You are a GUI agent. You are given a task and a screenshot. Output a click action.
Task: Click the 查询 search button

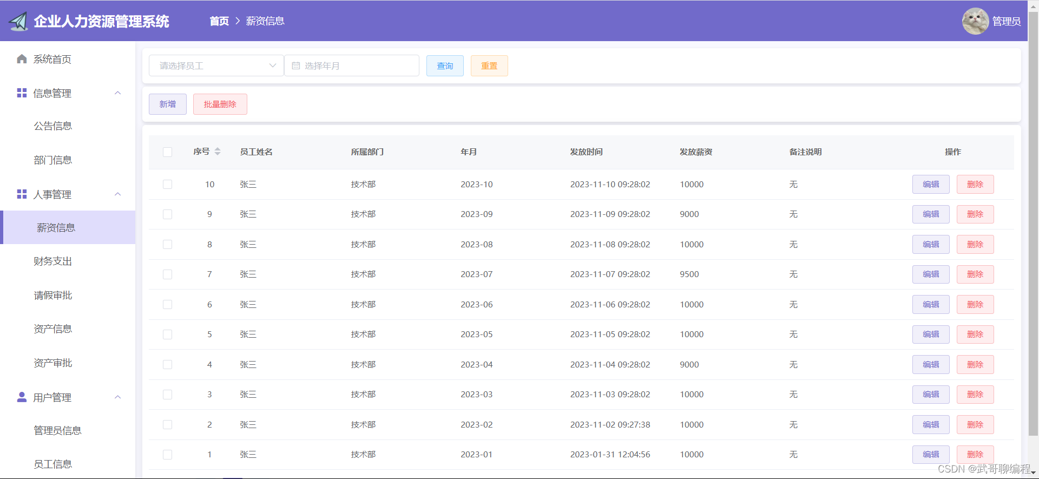coord(445,65)
